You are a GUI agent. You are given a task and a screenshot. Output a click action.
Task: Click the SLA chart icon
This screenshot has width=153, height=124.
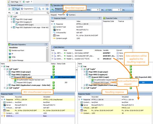click(x=107, y=10)
